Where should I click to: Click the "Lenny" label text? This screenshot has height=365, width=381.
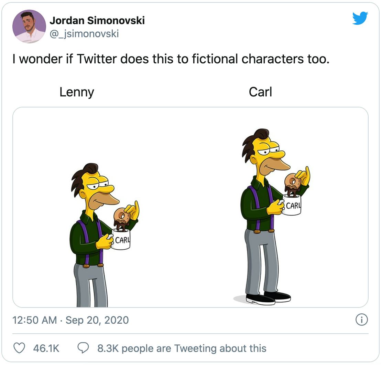(x=77, y=92)
